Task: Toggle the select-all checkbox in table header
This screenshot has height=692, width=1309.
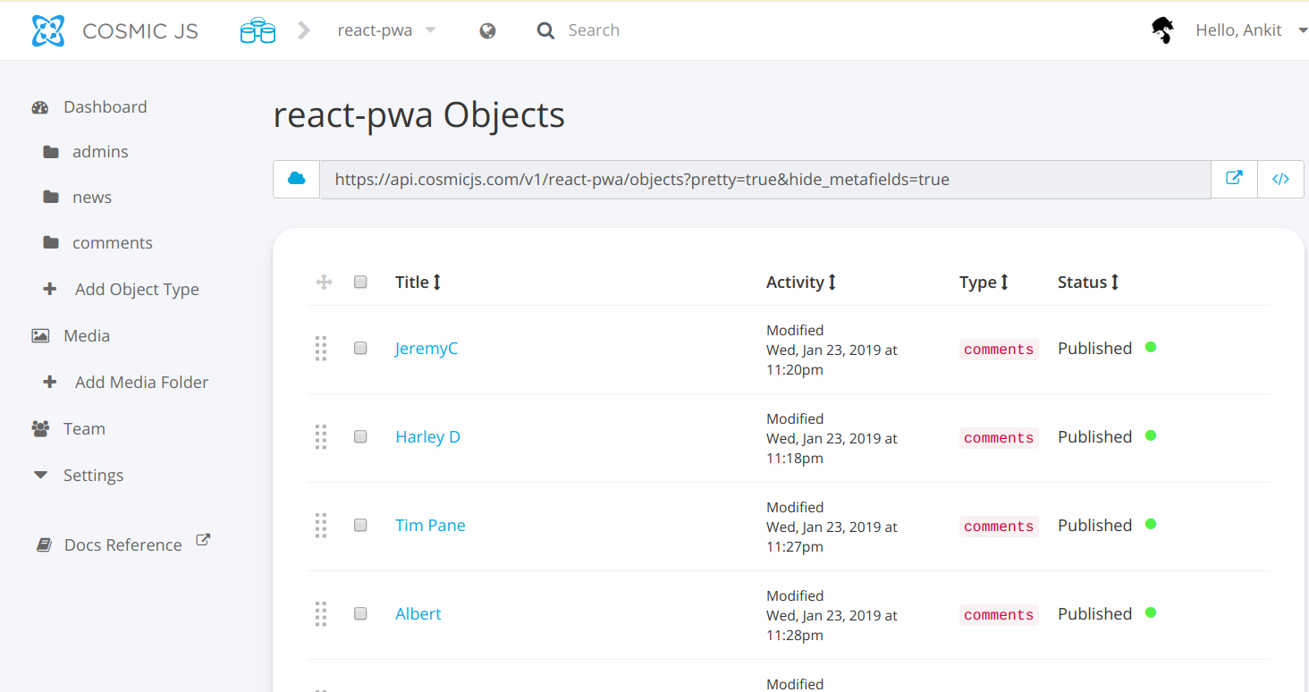Action: point(360,283)
